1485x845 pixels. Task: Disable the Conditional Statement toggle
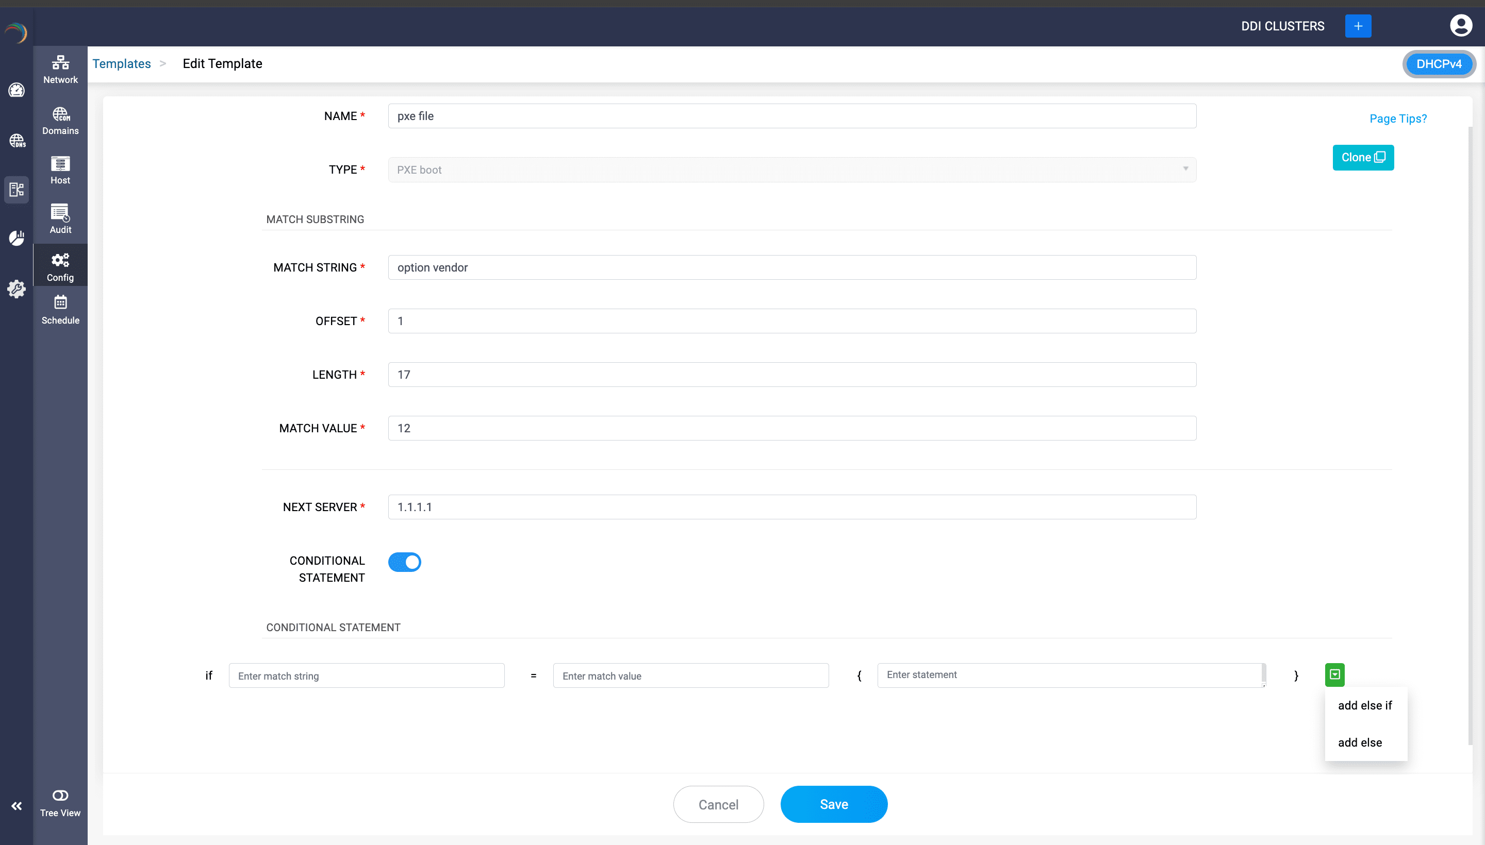pos(405,562)
